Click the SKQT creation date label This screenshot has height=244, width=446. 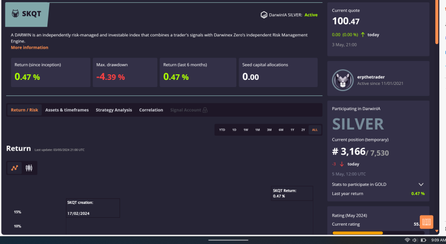tap(79, 213)
